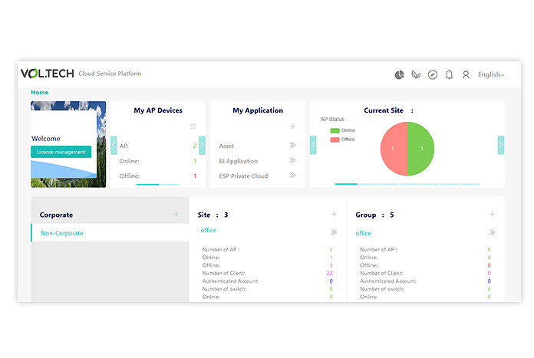Click the Cloud Service Platform title

tap(110, 74)
